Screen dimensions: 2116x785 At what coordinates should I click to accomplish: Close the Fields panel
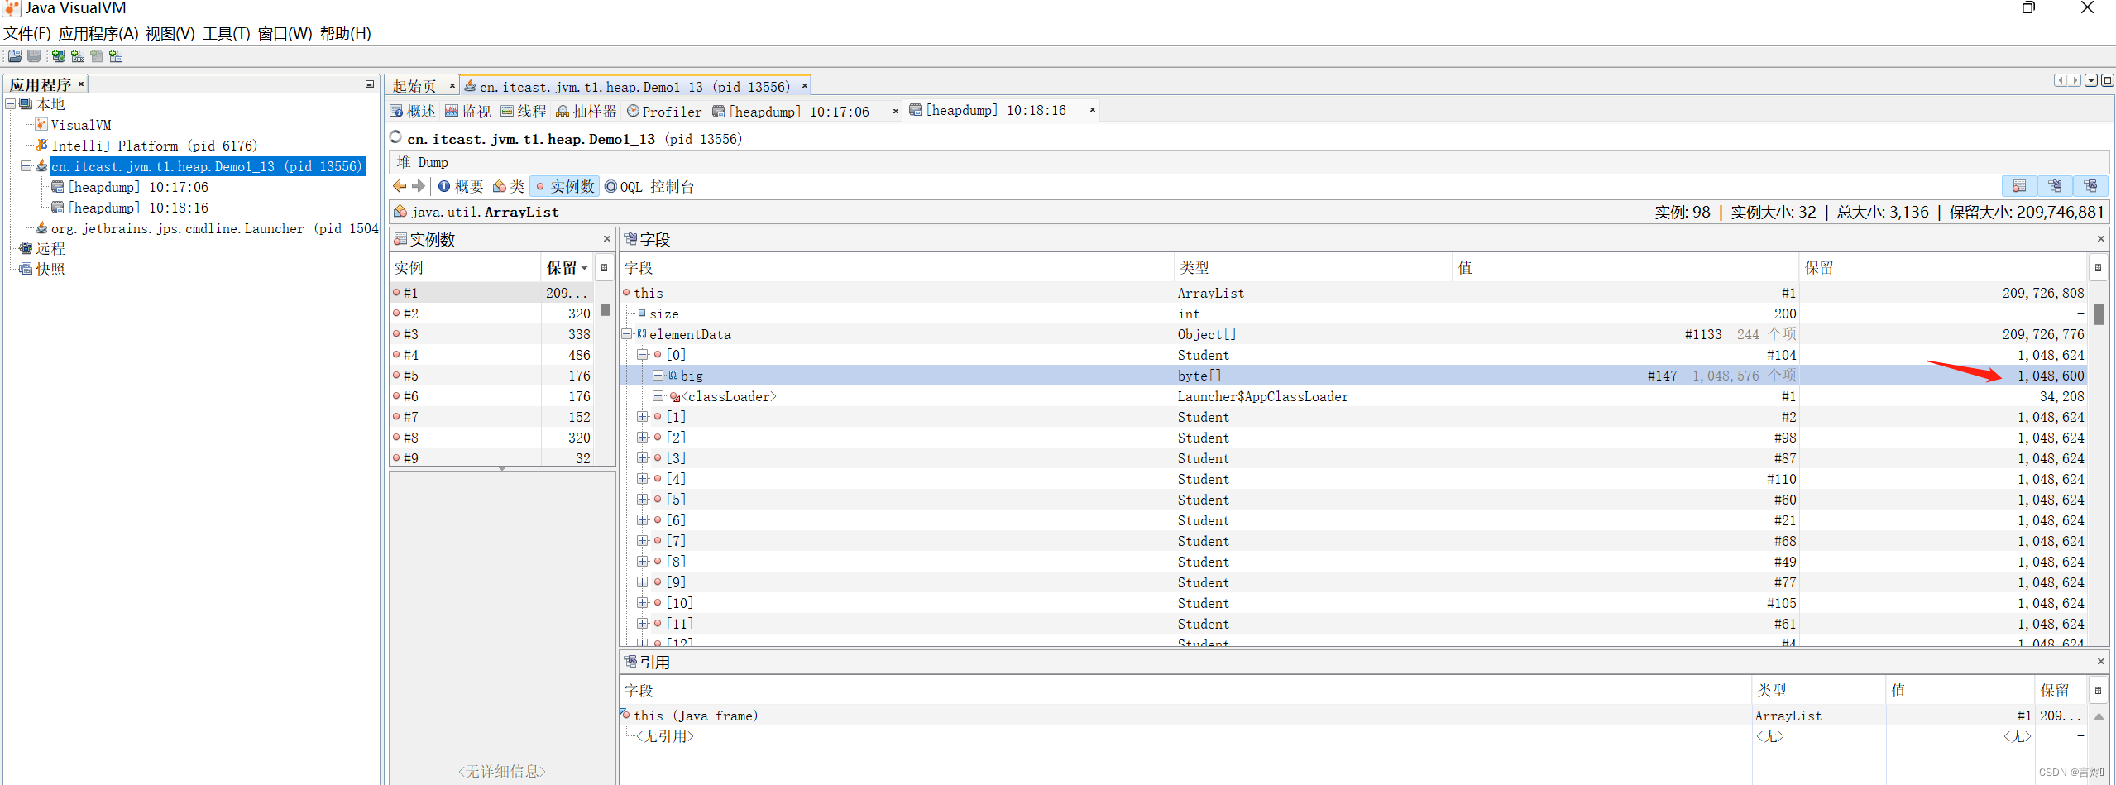point(2101,239)
